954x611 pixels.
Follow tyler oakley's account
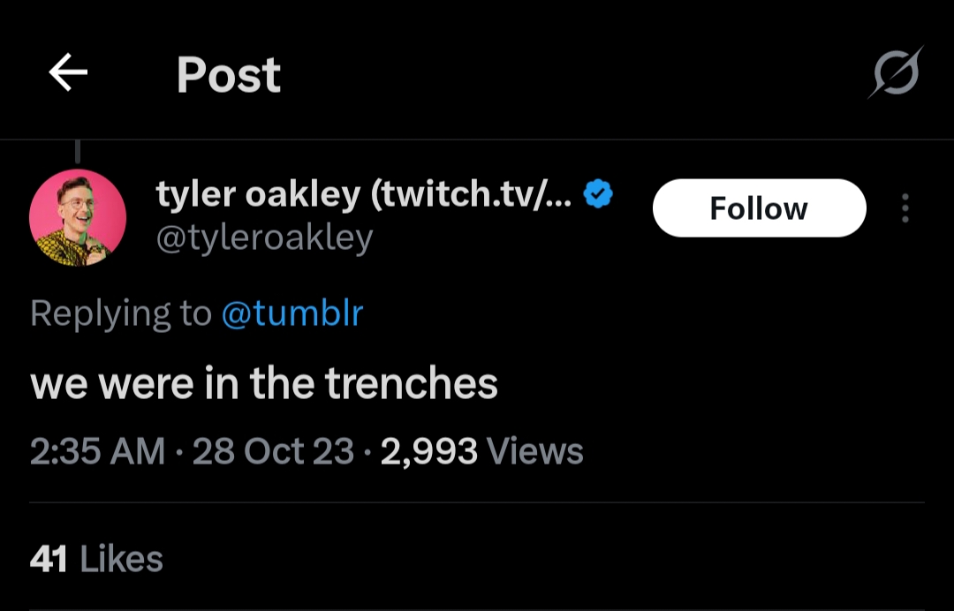(759, 208)
